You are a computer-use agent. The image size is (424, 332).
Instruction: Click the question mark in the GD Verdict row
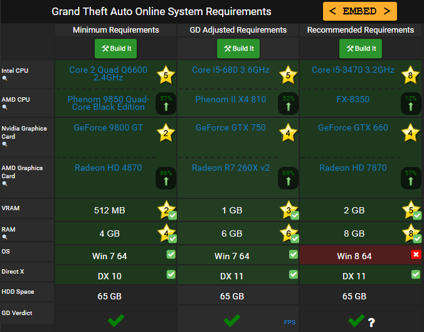pyautogui.click(x=371, y=323)
